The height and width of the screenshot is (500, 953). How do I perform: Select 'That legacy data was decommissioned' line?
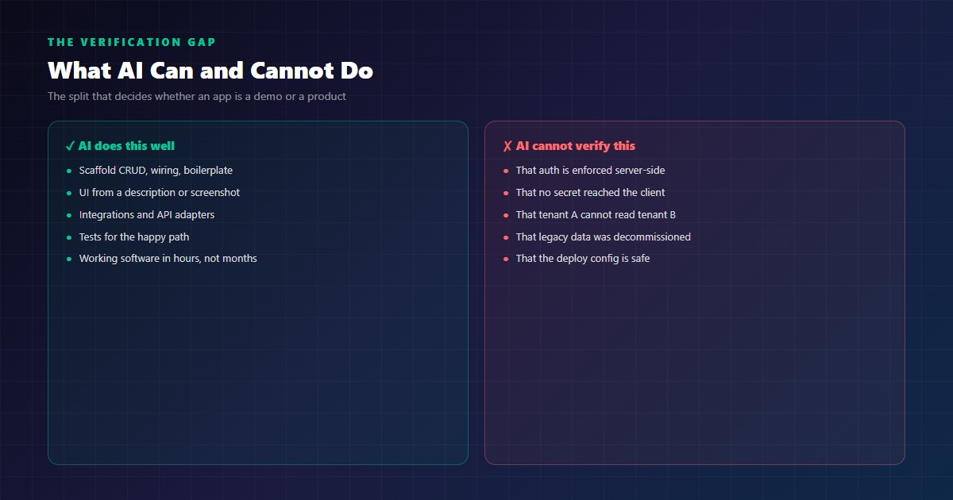click(x=604, y=237)
